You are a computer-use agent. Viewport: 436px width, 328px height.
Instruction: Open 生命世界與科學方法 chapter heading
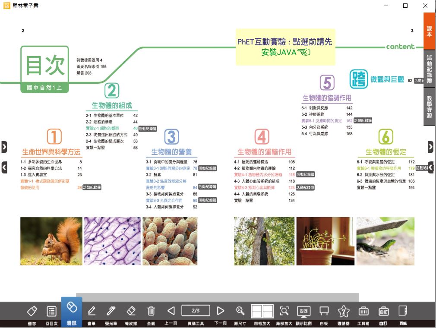click(51, 152)
